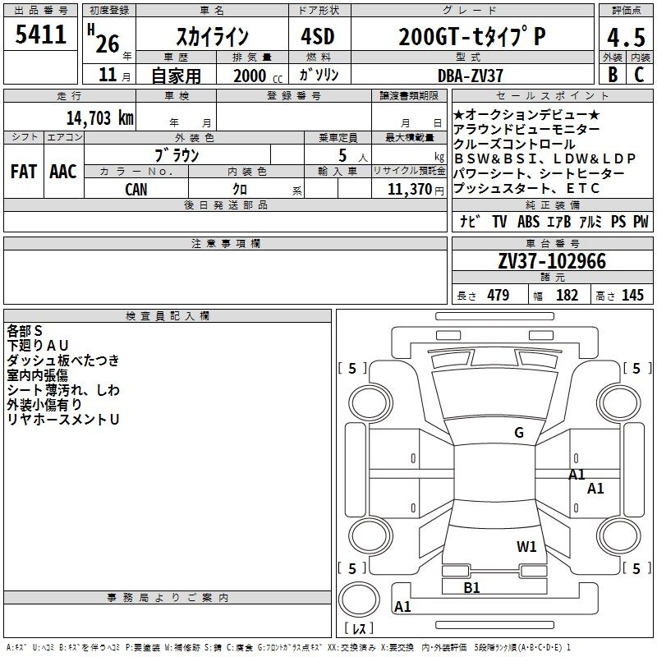Click note シート薄汚れ、しわ
Viewport: 657px width, 657px height.
[x=63, y=390]
